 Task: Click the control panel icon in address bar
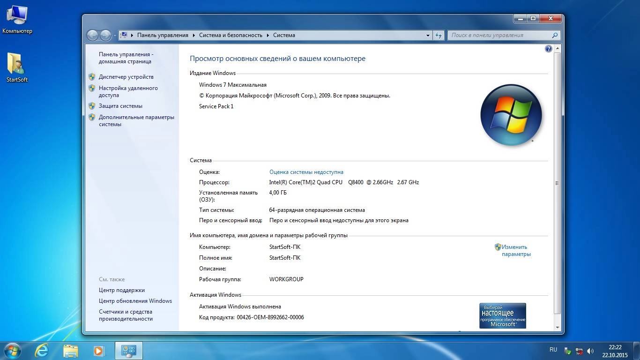pos(124,35)
